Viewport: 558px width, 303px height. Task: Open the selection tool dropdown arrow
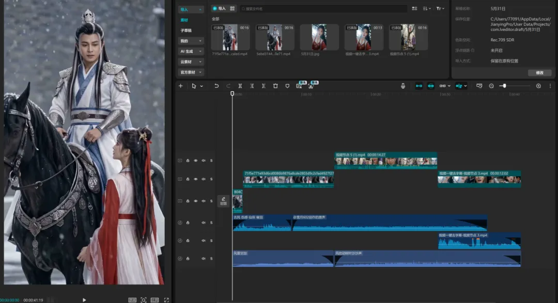point(202,86)
